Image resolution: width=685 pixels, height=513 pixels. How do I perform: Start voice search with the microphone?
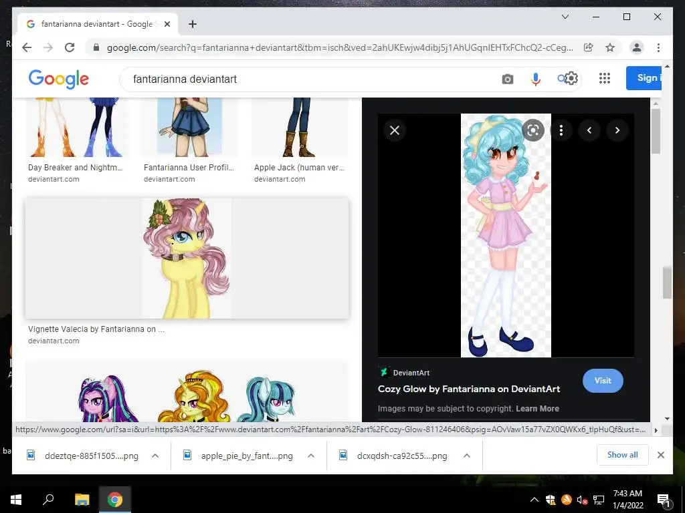[x=536, y=79]
